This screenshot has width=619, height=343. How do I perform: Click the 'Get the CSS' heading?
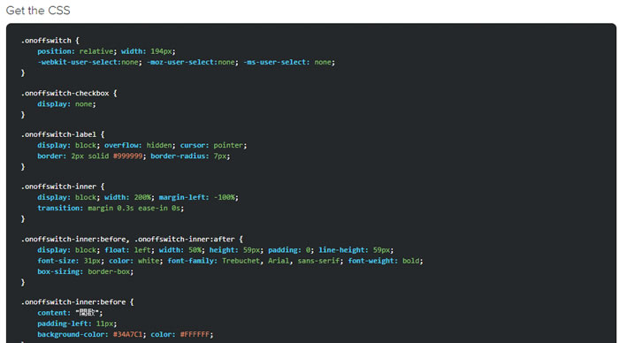click(38, 11)
